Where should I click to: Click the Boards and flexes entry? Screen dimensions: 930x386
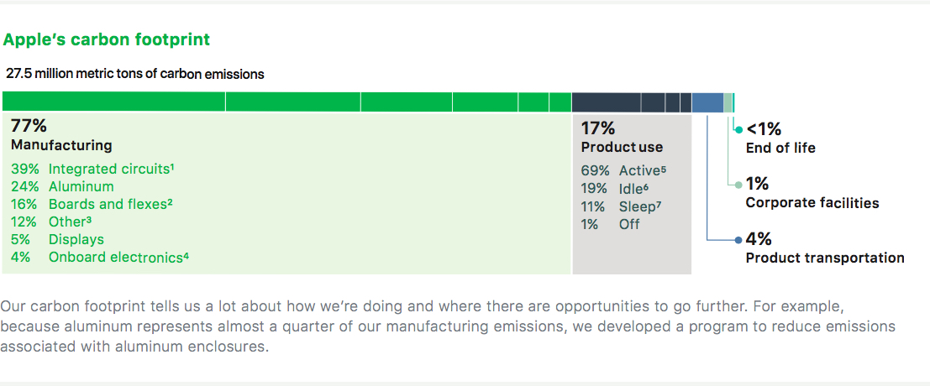click(92, 204)
